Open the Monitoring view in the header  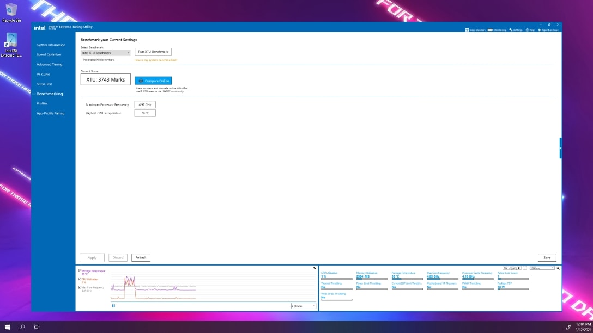pos(497,30)
